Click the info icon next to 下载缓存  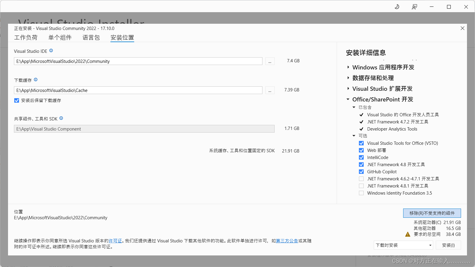[x=36, y=80]
